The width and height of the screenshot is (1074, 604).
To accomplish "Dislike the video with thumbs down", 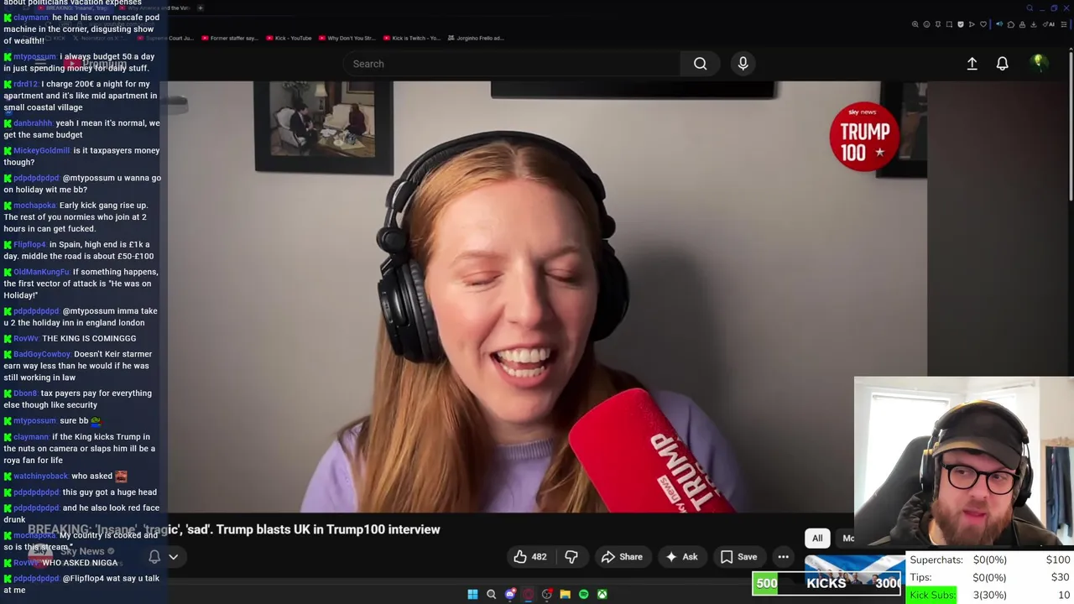I will pos(571,557).
